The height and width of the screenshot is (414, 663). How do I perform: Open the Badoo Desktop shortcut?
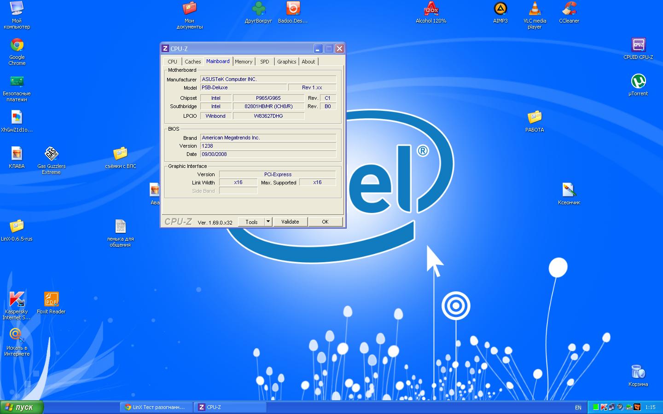coord(293,12)
